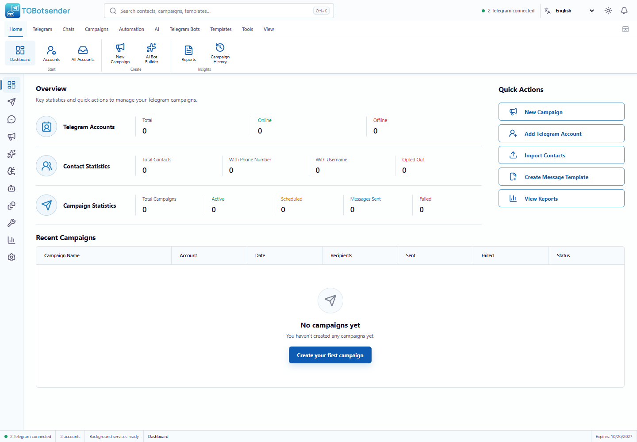Toggle light/dark theme sun icon

[608, 11]
